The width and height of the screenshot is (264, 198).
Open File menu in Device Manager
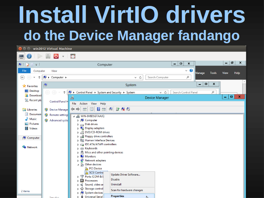pos(74,104)
